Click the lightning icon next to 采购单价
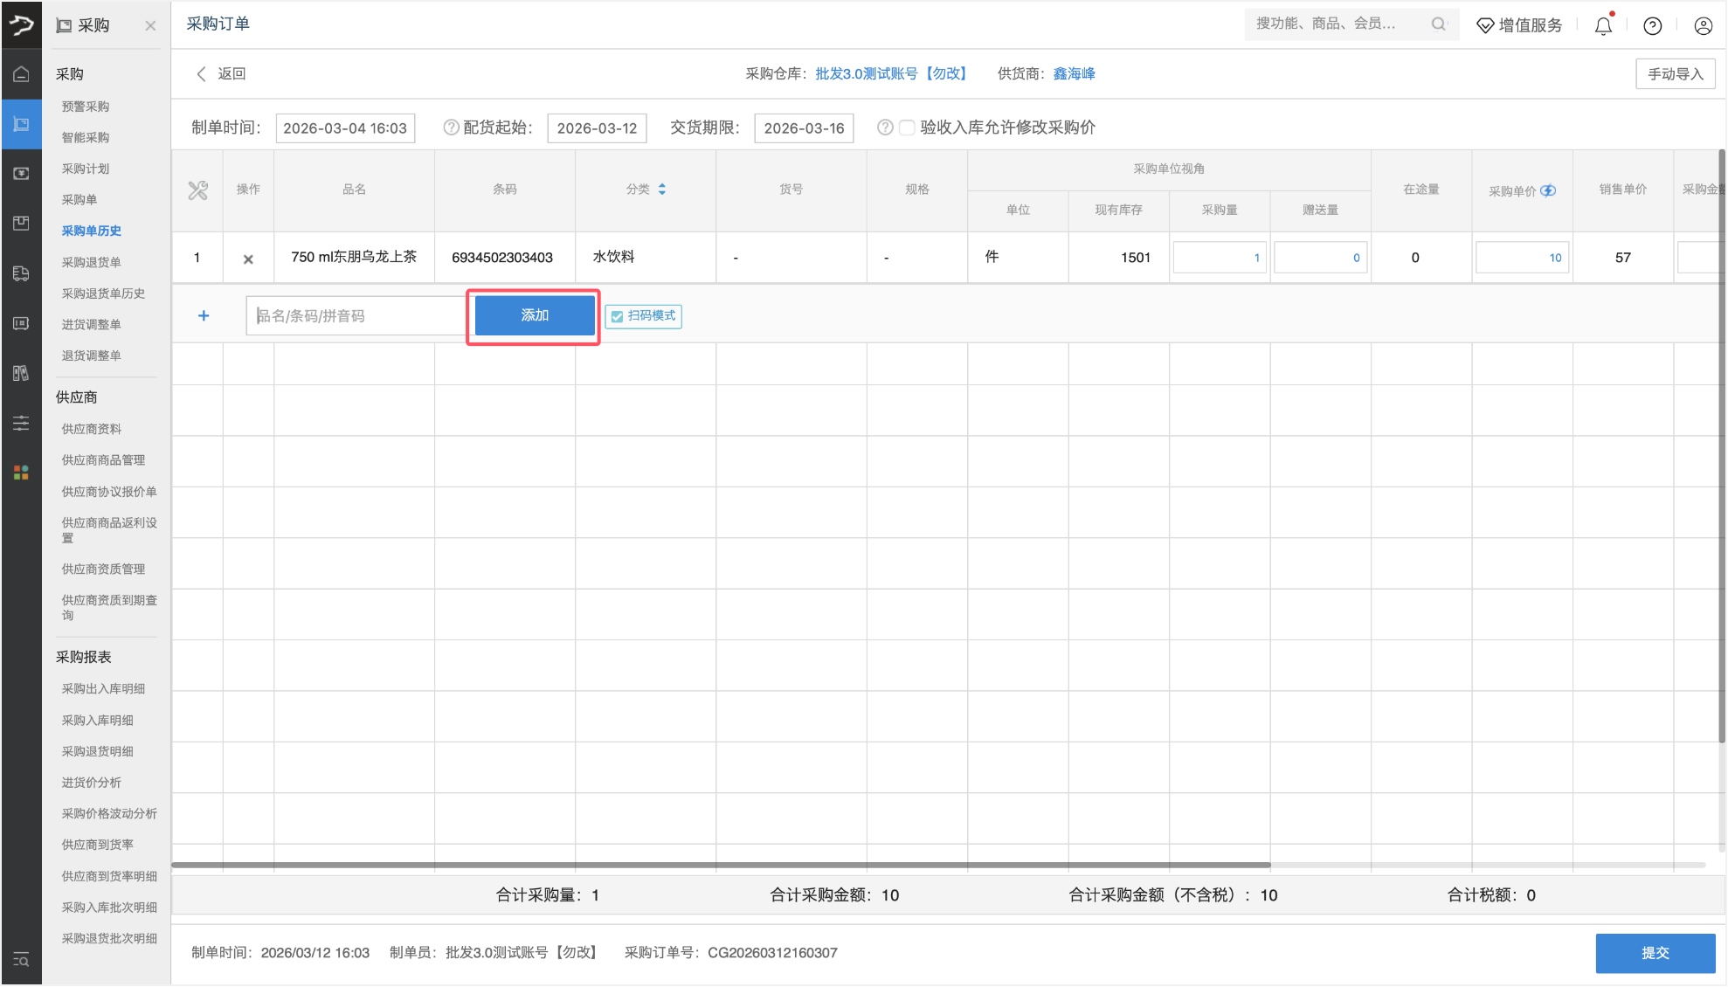Image resolution: width=1728 pixels, height=987 pixels. click(1548, 190)
